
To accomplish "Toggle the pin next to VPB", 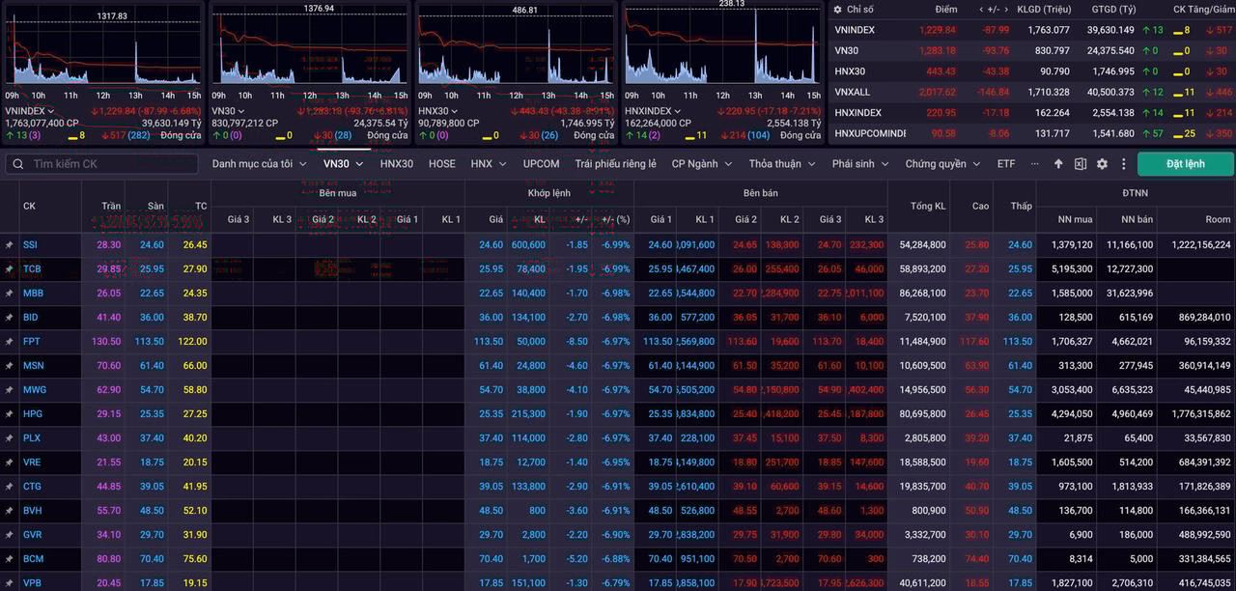I will coord(10,583).
